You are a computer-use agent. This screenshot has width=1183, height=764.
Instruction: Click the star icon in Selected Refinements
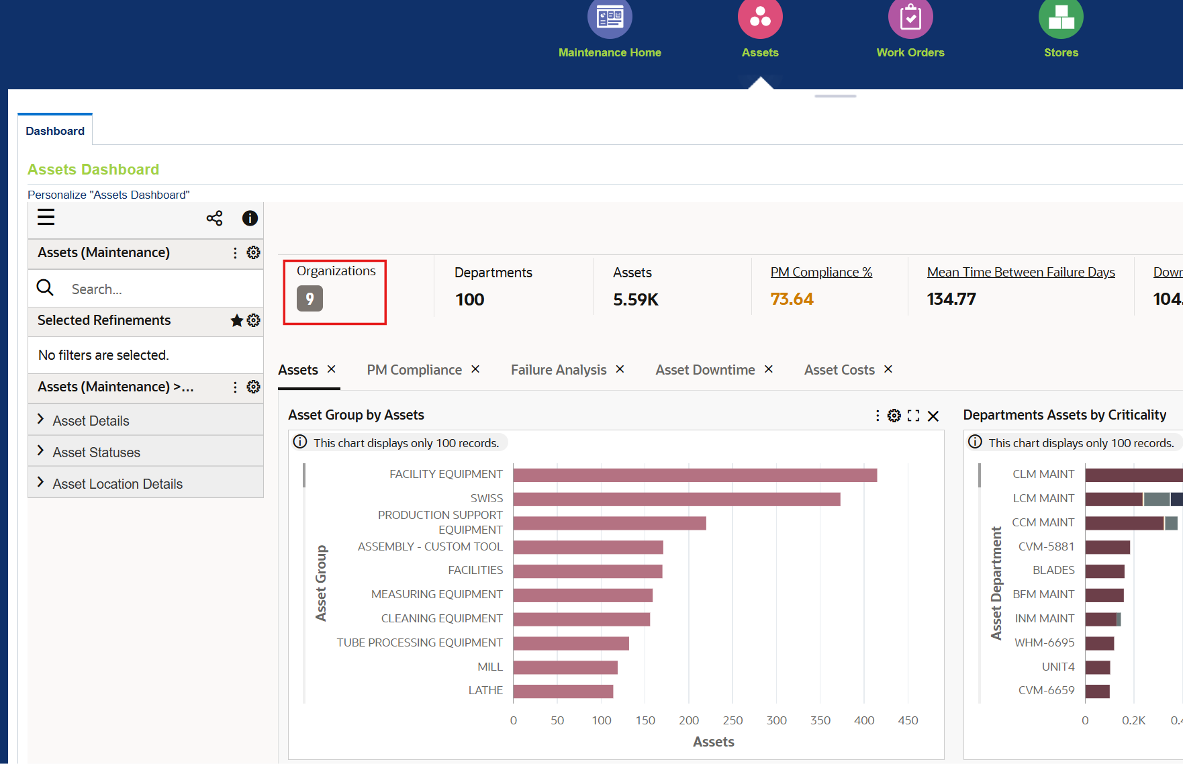coord(236,320)
